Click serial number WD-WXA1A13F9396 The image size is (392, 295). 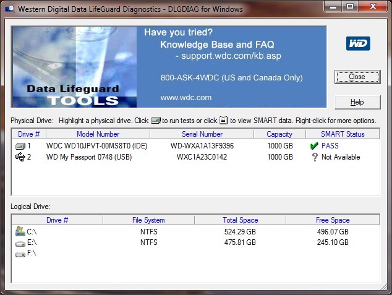click(x=202, y=146)
